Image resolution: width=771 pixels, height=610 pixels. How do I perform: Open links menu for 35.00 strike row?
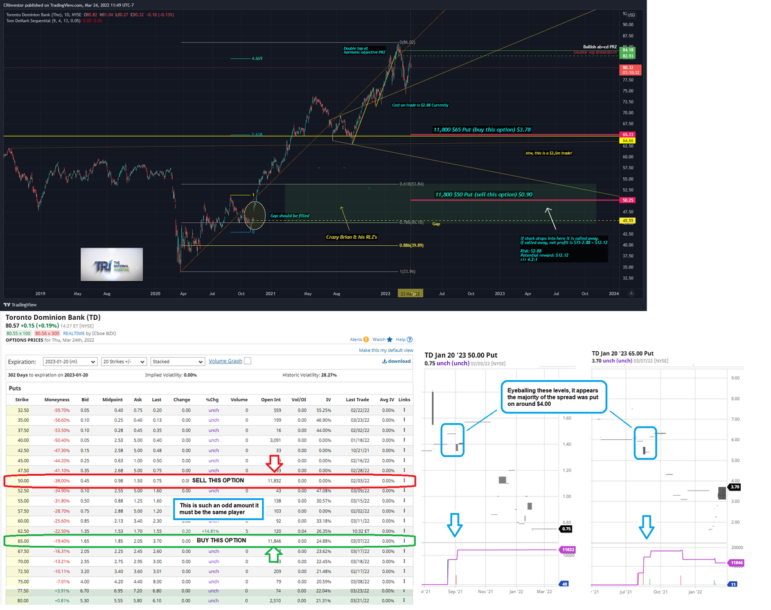pos(404,419)
